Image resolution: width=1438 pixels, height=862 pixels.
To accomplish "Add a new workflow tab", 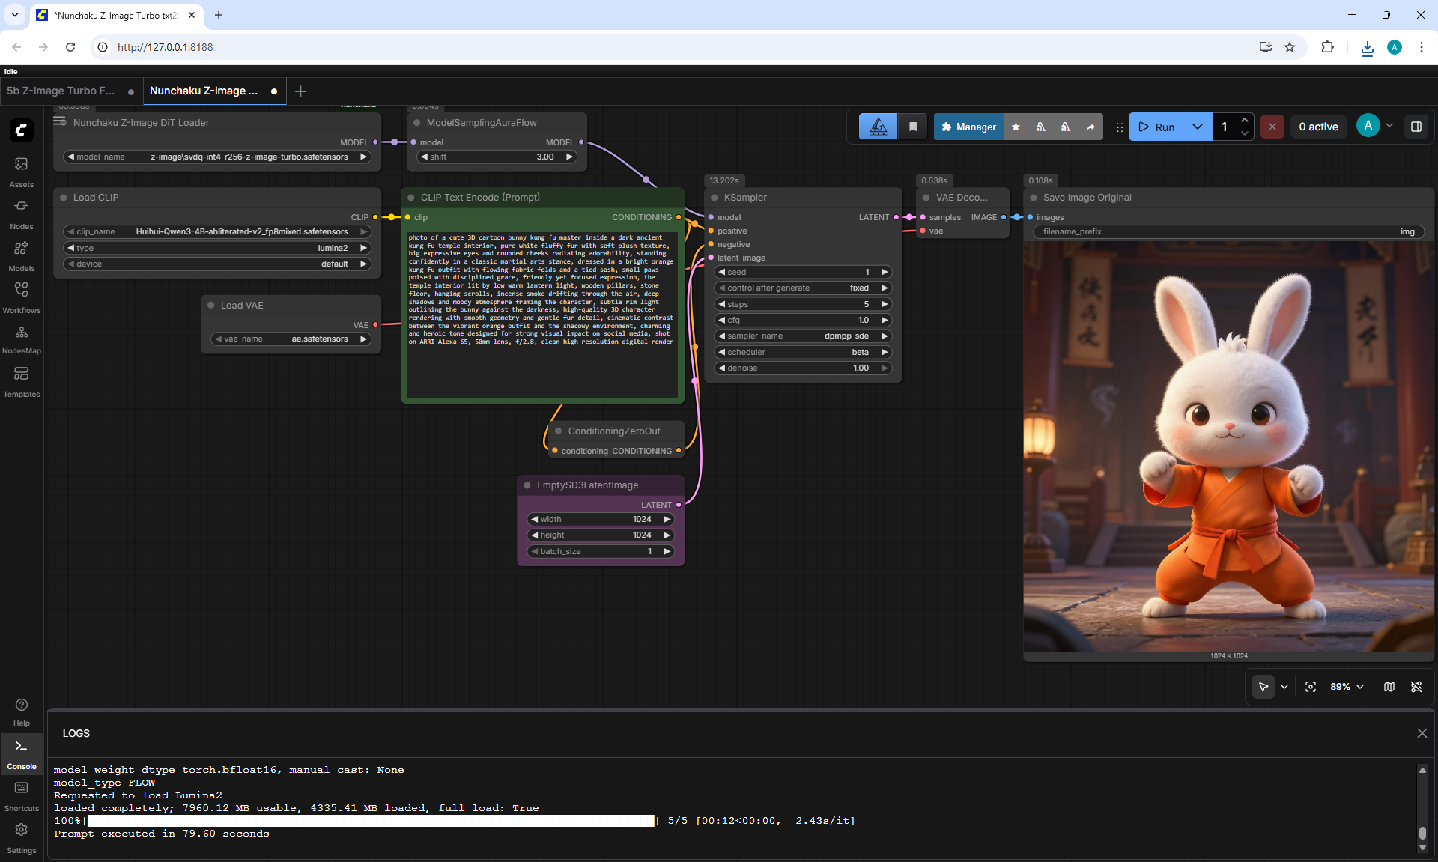I will (x=301, y=91).
